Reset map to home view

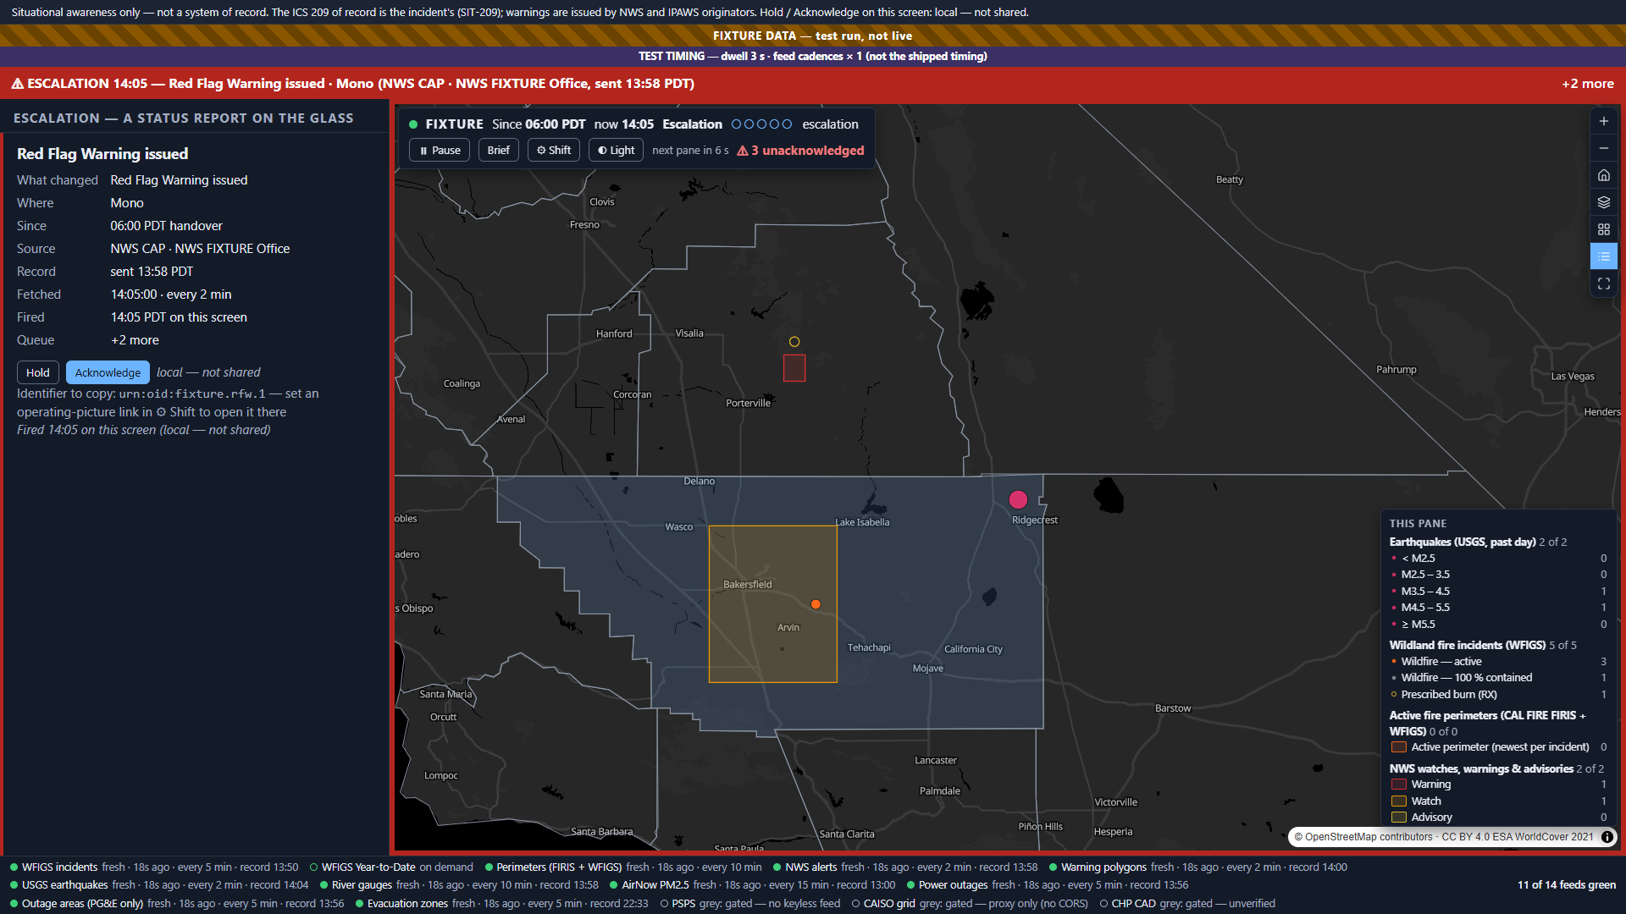coord(1603,175)
